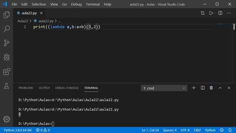
Task: Open editor More Actions ellipsis
Action: pos(229,13)
